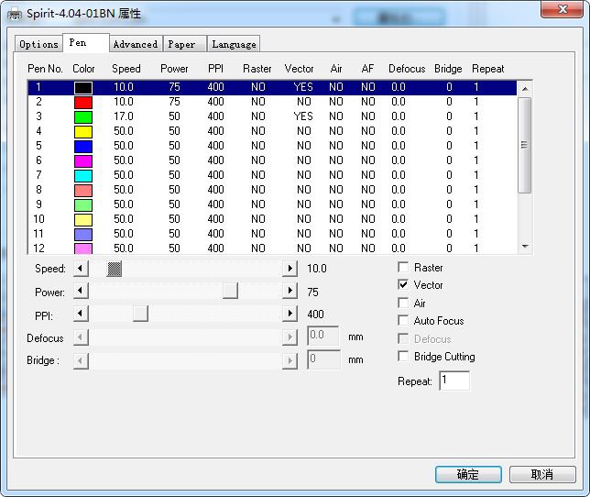Click pen number 2 in the list
The height and width of the screenshot is (497, 590).
click(38, 102)
